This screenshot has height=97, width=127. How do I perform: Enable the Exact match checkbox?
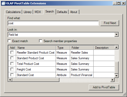pyautogui.click(x=9, y=41)
